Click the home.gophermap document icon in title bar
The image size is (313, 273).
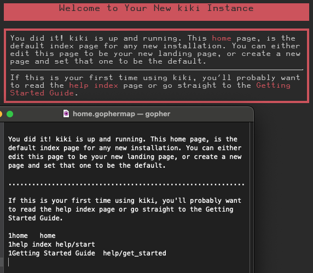66,114
